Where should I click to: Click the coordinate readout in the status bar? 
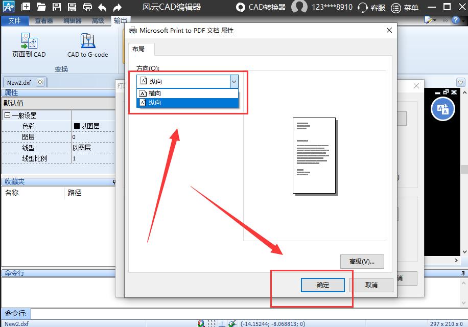click(x=273, y=324)
